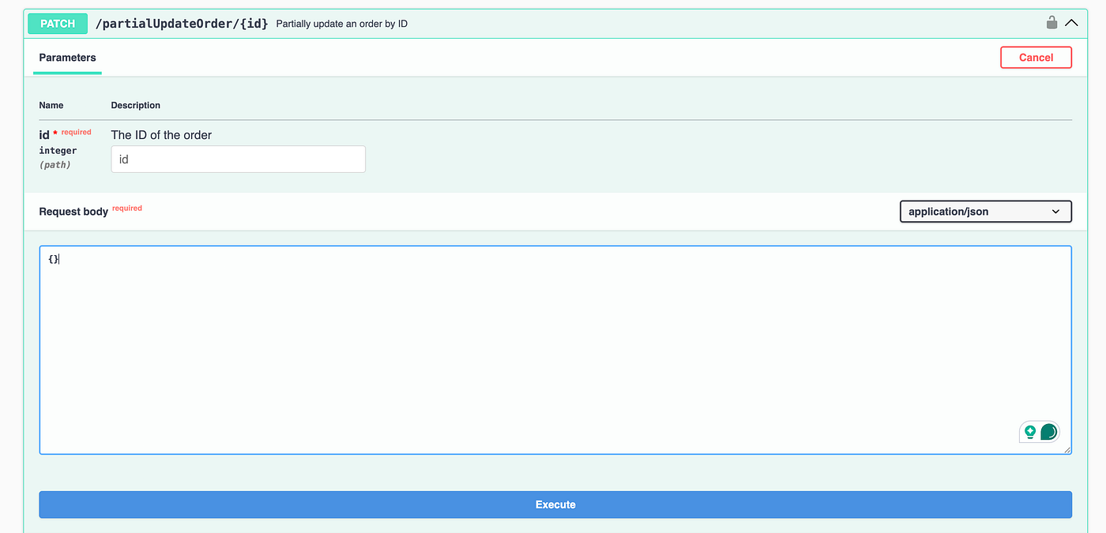This screenshot has height=533, width=1106.
Task: Click the green lightbulb suggestion icon
Action: click(x=1030, y=432)
